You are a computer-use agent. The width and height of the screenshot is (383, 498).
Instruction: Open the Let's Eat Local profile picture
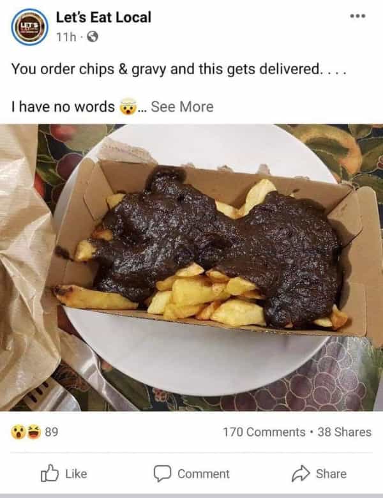(x=29, y=27)
